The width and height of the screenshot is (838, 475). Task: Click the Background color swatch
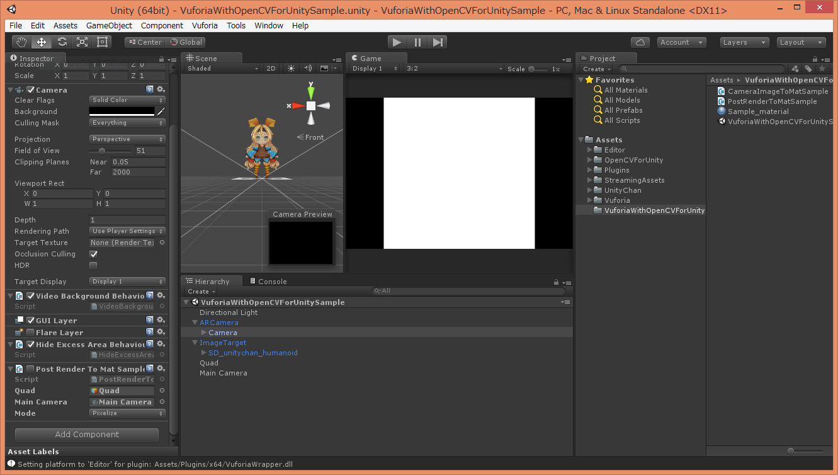pos(122,112)
